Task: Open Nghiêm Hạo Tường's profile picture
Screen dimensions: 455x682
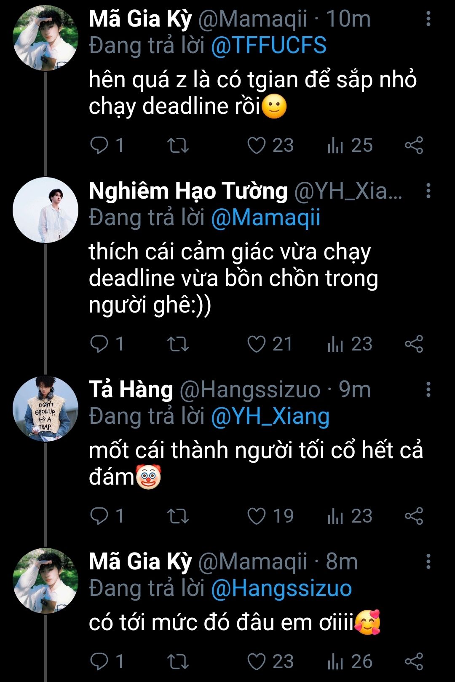Action: 45,210
